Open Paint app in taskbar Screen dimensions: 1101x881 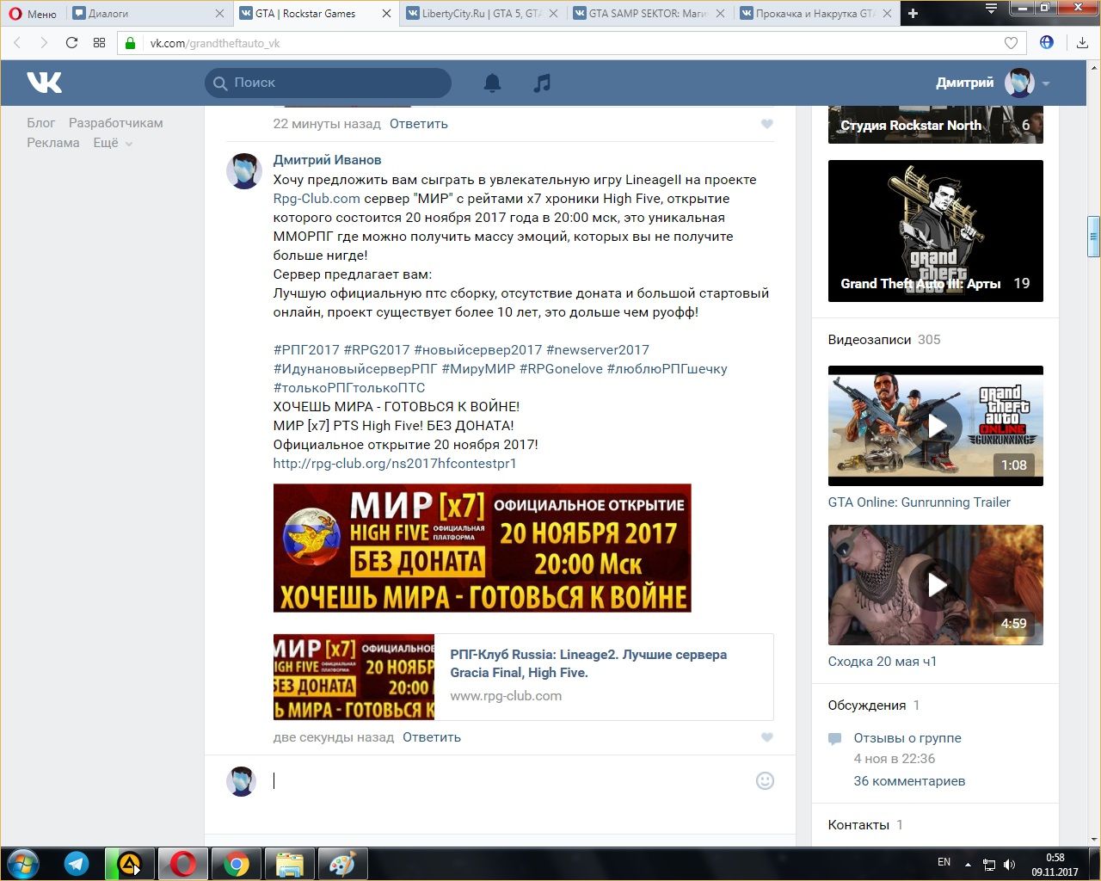pyautogui.click(x=342, y=864)
